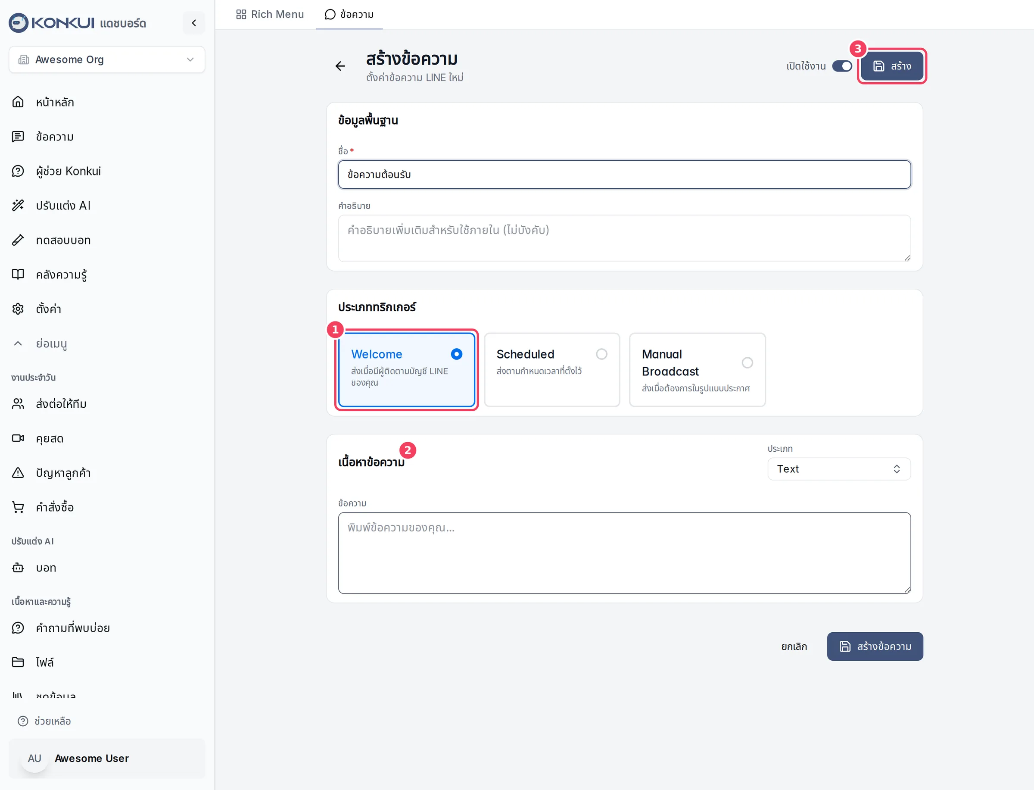1034x790 pixels.
Task: Open บอท robot icon in sidebar
Action: coord(18,568)
